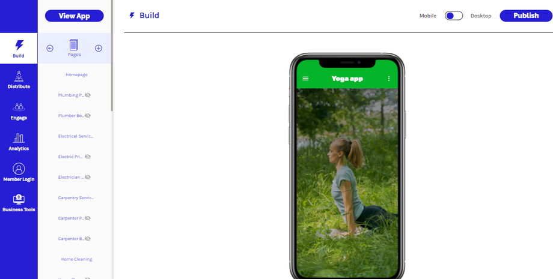Open three-dot menu in Yoga app preview
Viewport: 553px width, 279px height.
coord(389,79)
